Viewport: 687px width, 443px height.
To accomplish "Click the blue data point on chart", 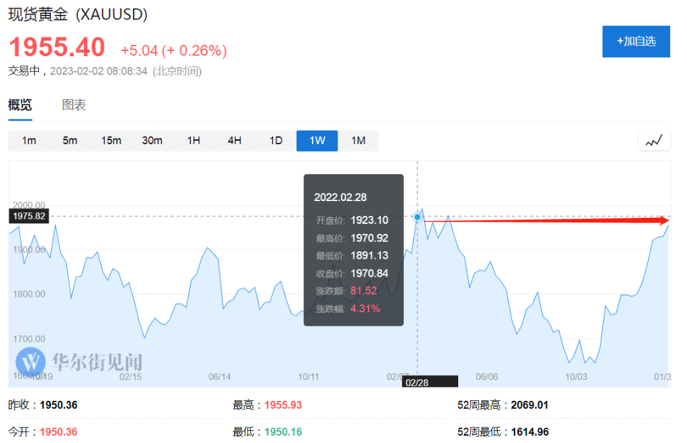I will point(417,217).
